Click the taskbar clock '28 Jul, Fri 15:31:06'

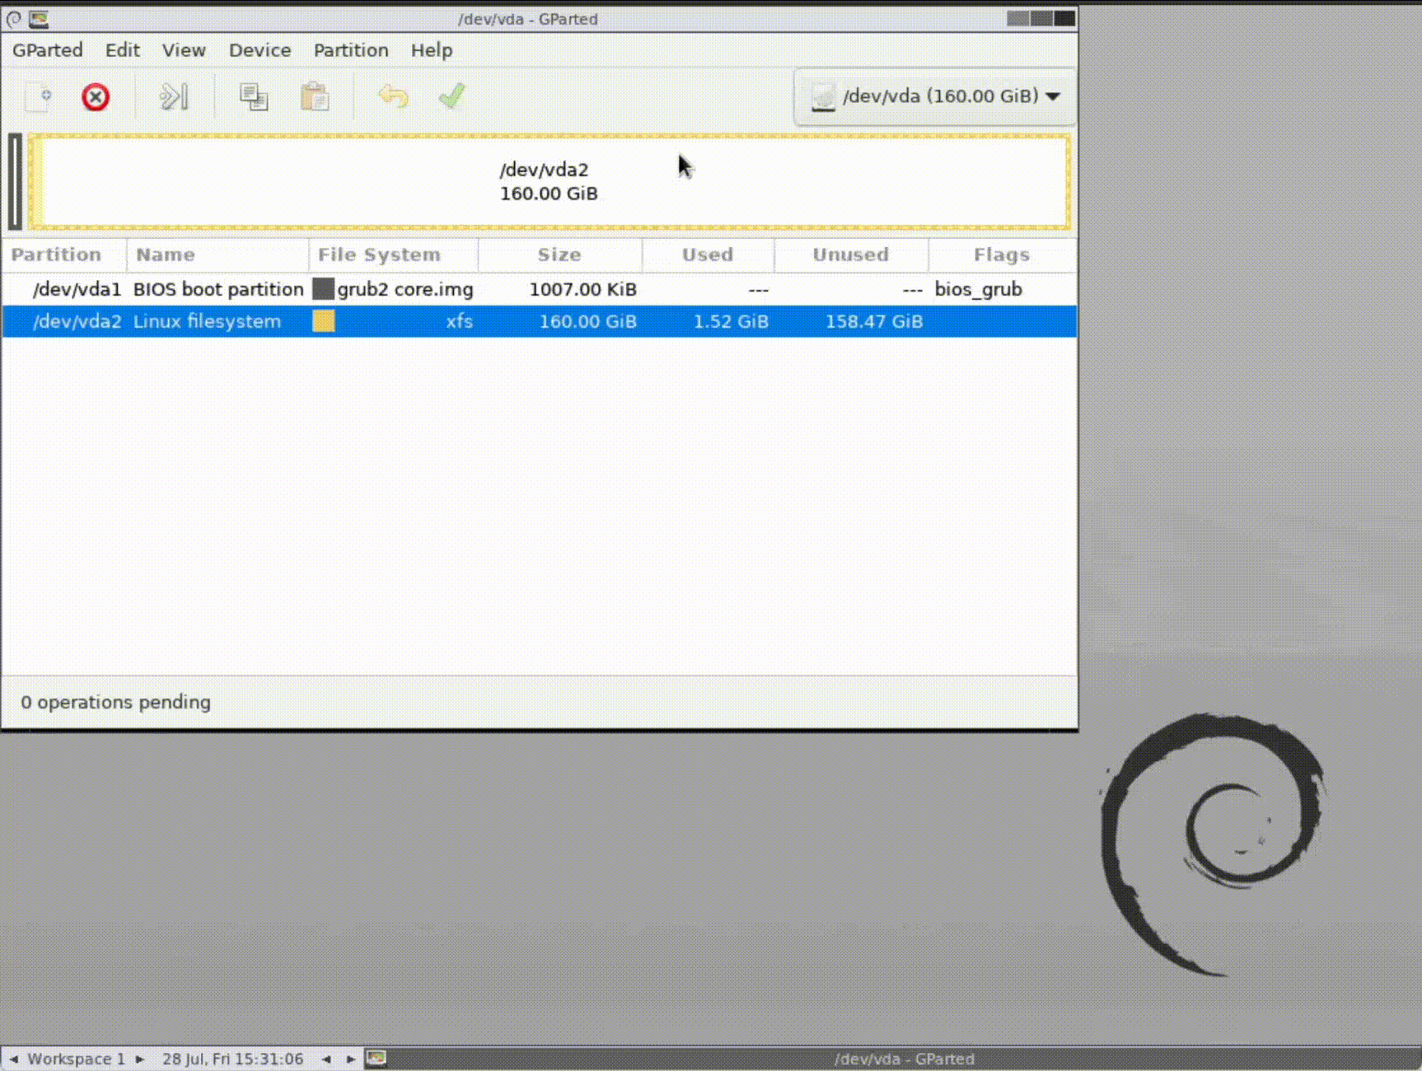[232, 1059]
